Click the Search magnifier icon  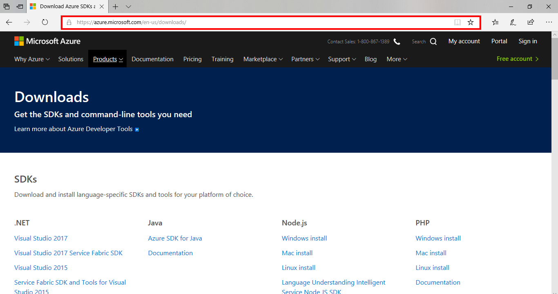(x=433, y=42)
